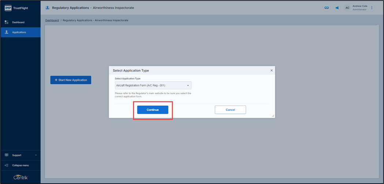Open announcements via the megaphone icon
384x184 pixels.
pos(337,8)
